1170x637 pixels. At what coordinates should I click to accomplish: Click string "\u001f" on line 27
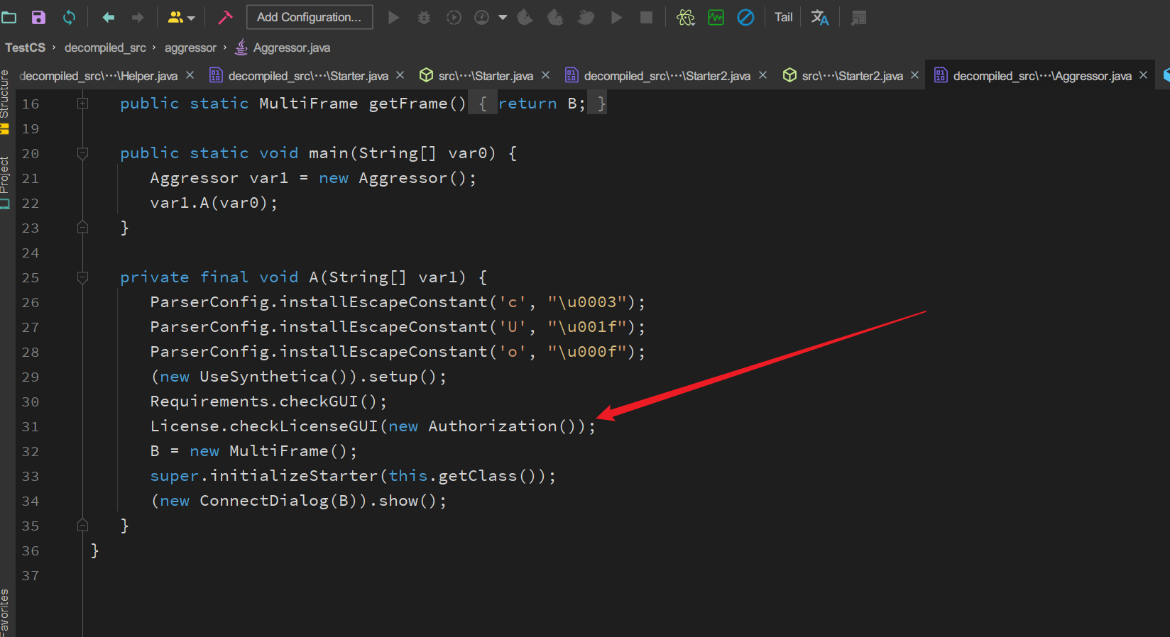(x=587, y=327)
